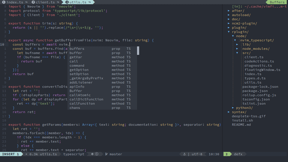
Task: Click the git branch icon beside master
Action: click(106, 154)
